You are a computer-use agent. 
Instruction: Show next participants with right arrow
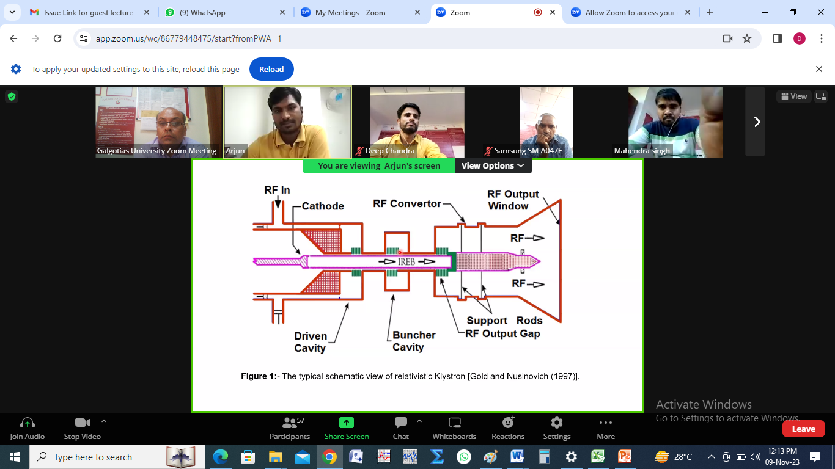click(757, 122)
